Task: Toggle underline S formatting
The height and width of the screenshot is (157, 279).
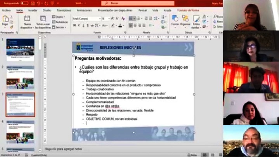Action: click(x=83, y=26)
